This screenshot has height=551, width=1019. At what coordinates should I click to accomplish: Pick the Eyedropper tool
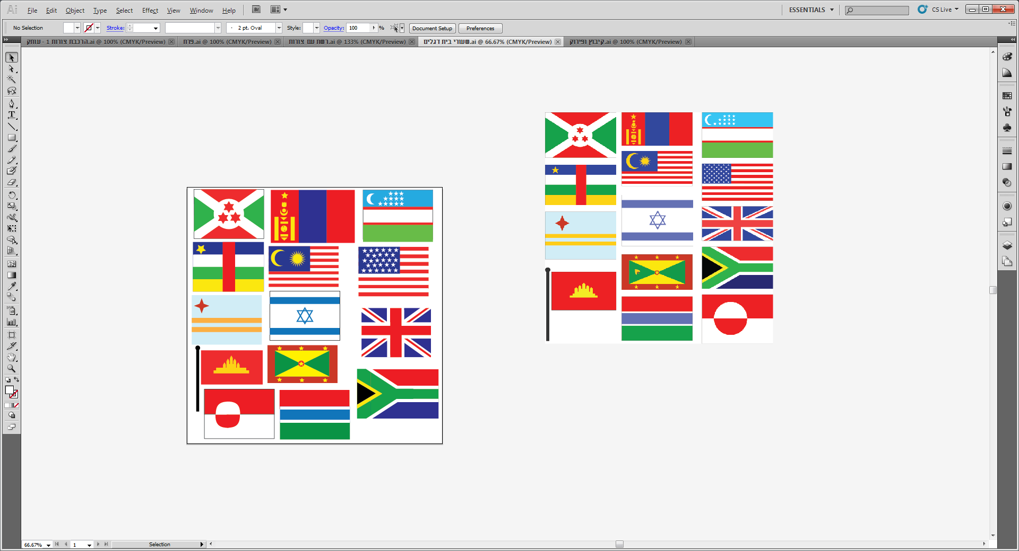tap(12, 286)
